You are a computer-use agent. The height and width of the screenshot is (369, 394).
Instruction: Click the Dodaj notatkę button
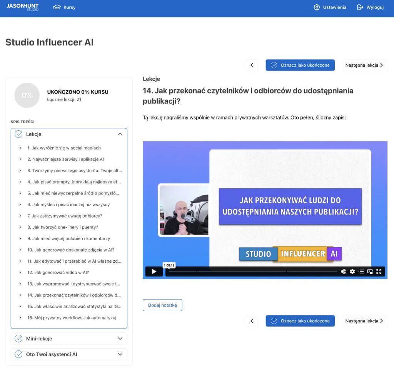coord(162,305)
